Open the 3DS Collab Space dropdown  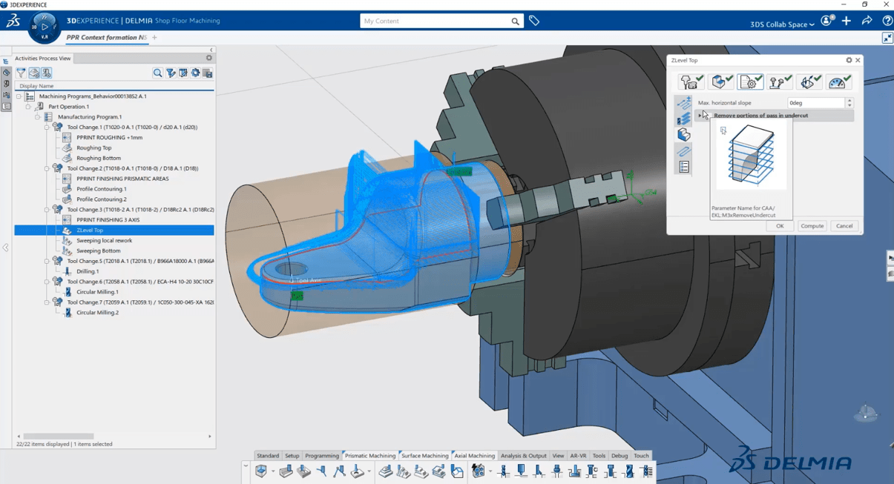782,24
